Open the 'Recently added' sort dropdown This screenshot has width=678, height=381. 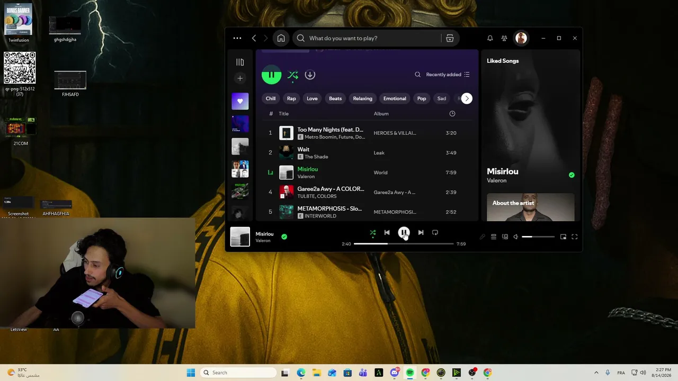coord(448,75)
